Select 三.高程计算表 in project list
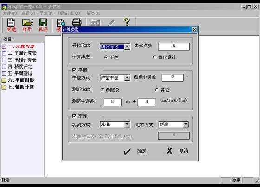 [x=22, y=60]
